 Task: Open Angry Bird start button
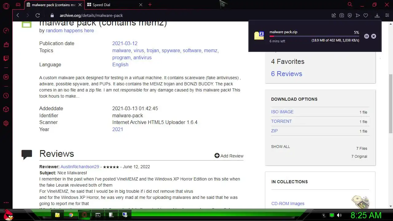8,215
